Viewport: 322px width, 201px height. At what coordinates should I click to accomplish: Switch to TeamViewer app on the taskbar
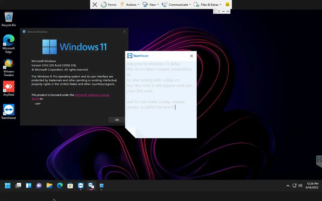point(81,186)
